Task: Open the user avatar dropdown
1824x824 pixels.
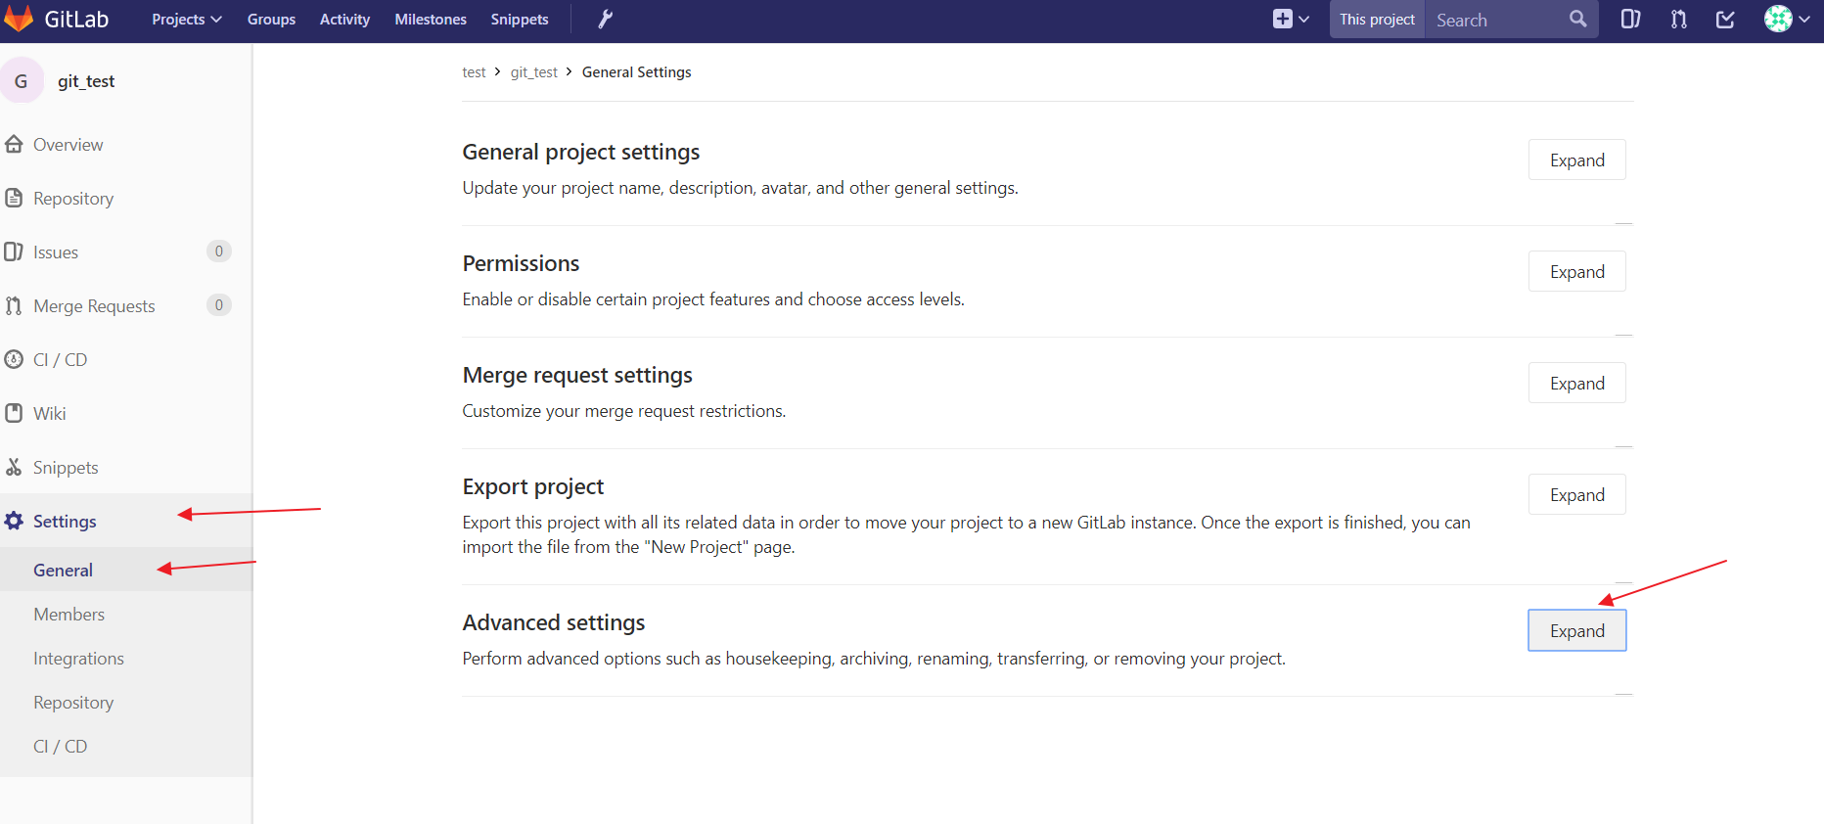Action: click(x=1786, y=19)
